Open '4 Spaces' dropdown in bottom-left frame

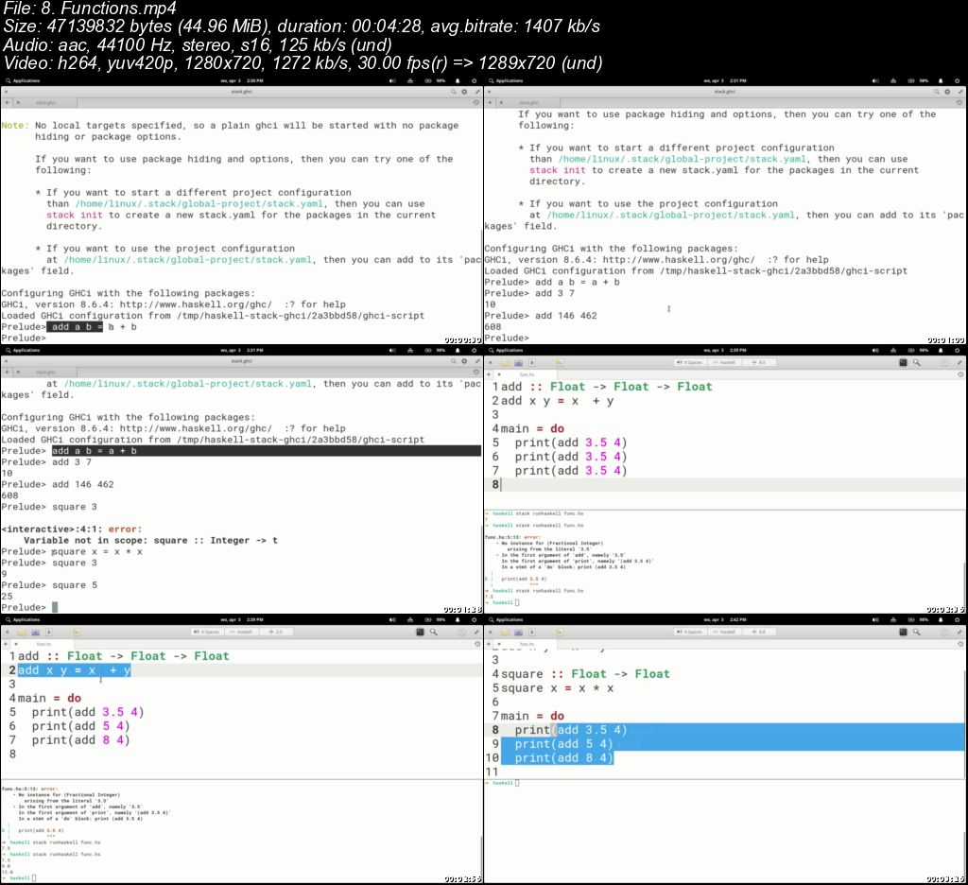[x=206, y=632]
